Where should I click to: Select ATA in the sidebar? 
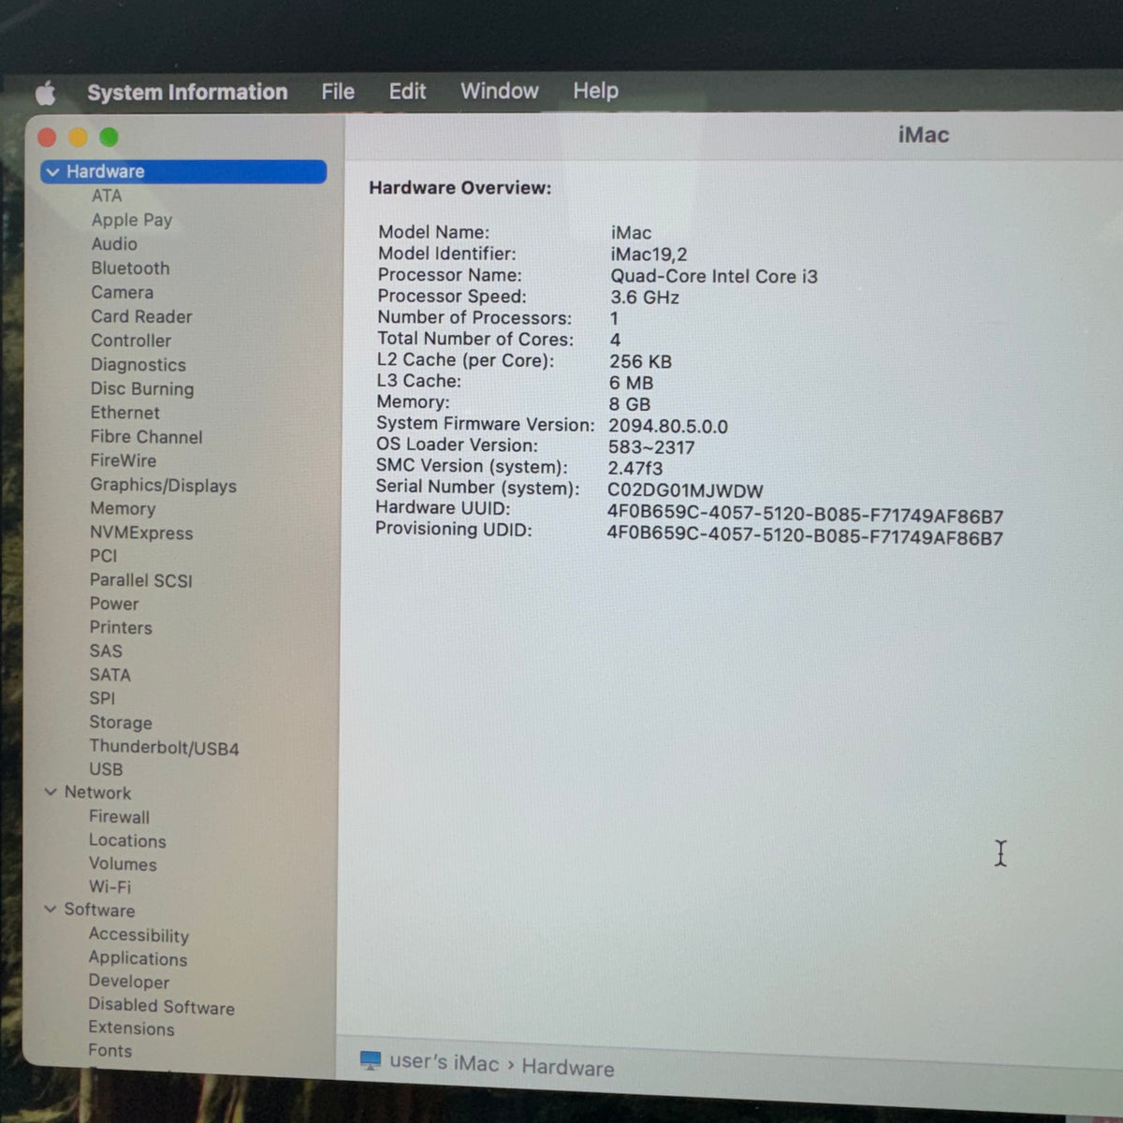coord(107,196)
